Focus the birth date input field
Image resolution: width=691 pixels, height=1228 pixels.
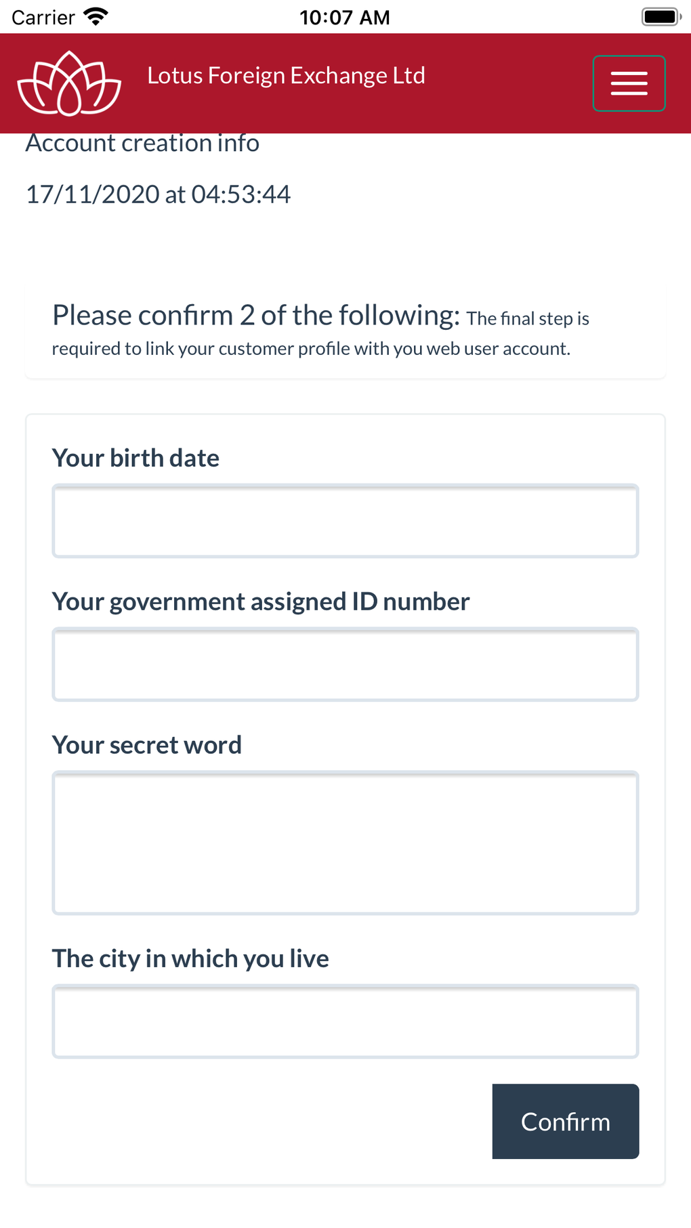pyautogui.click(x=345, y=521)
